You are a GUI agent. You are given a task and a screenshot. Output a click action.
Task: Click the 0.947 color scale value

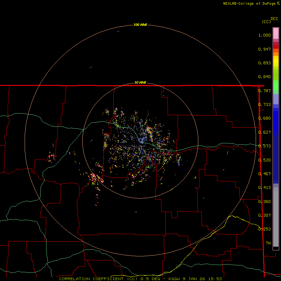[x=264, y=49]
